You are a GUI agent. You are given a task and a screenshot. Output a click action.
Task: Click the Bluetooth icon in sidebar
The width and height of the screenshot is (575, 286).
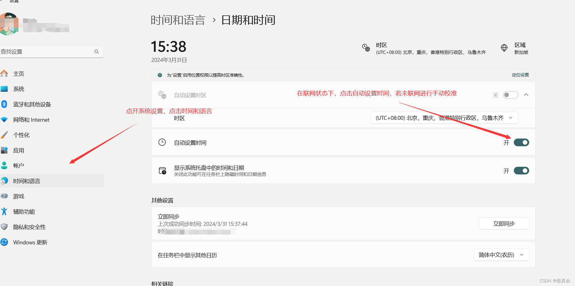click(x=4, y=104)
